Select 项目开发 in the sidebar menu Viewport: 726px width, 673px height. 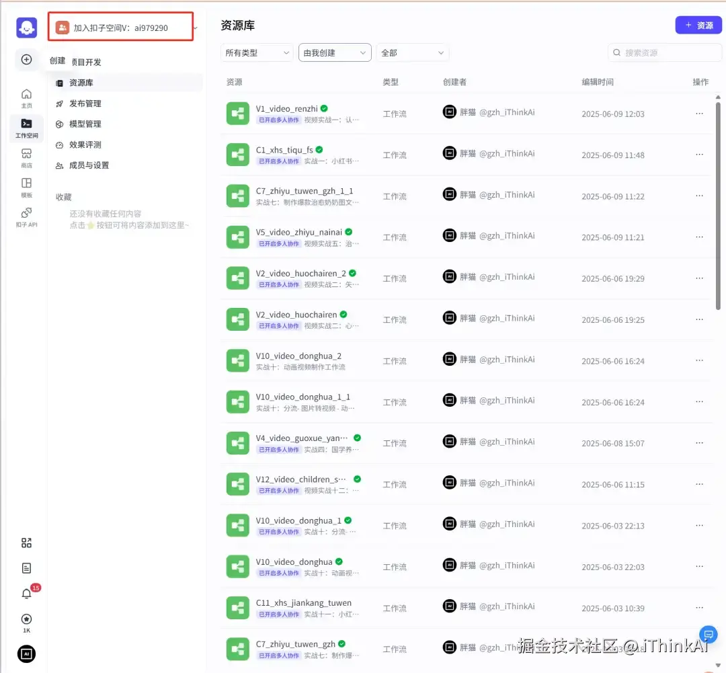(86, 62)
